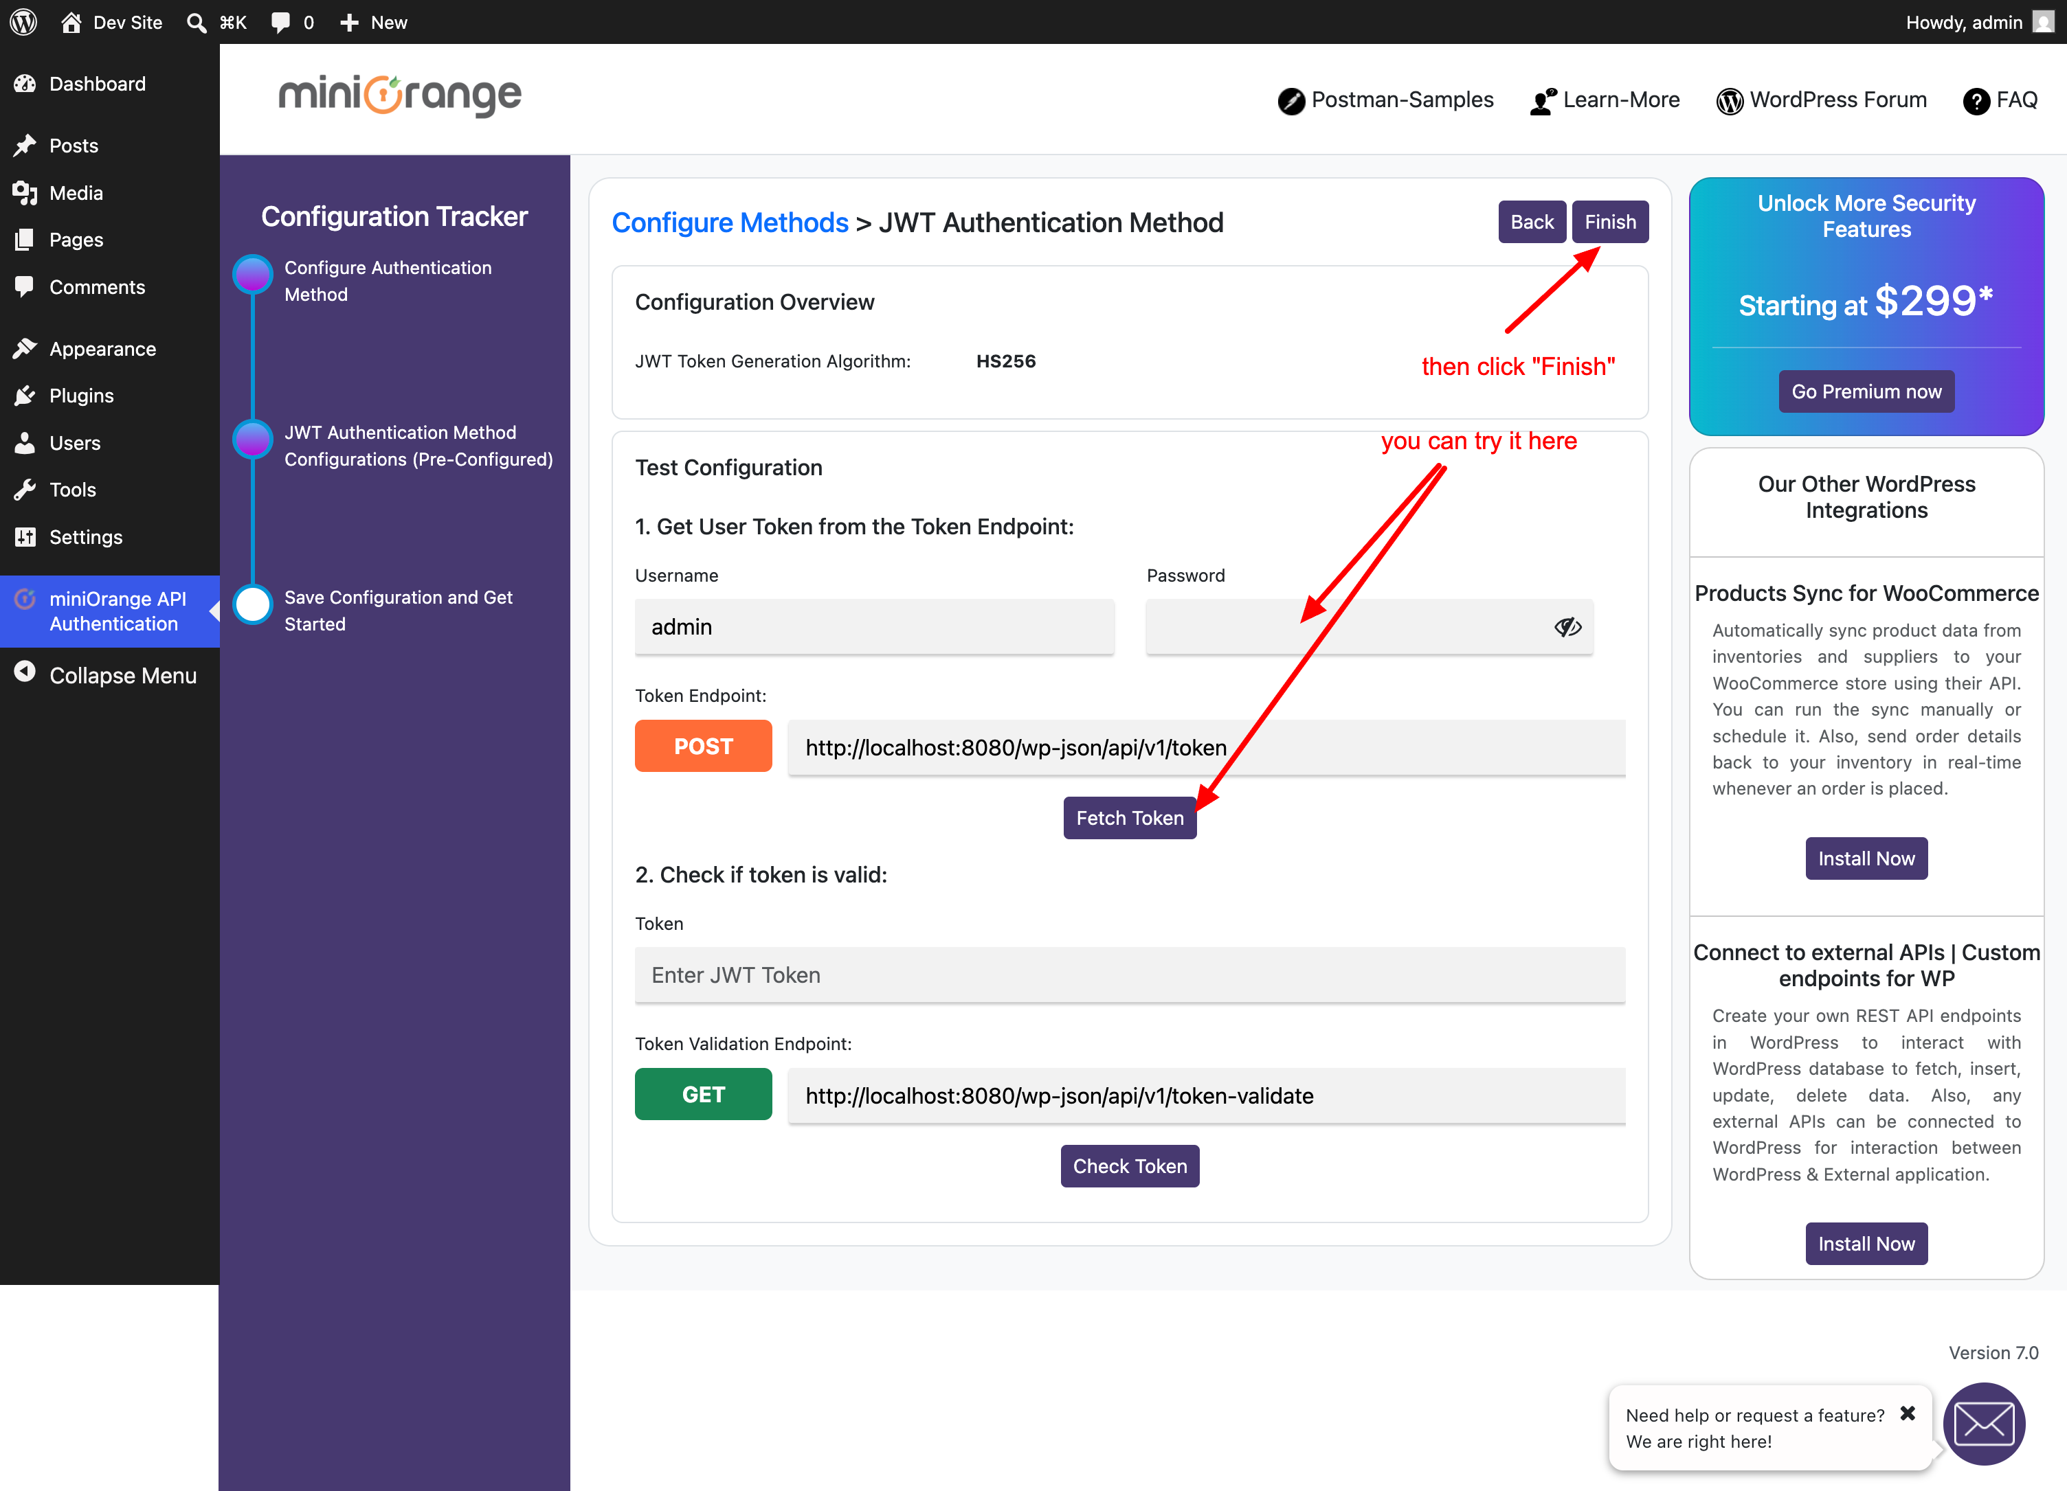Open Postman-Samples link

1385,100
